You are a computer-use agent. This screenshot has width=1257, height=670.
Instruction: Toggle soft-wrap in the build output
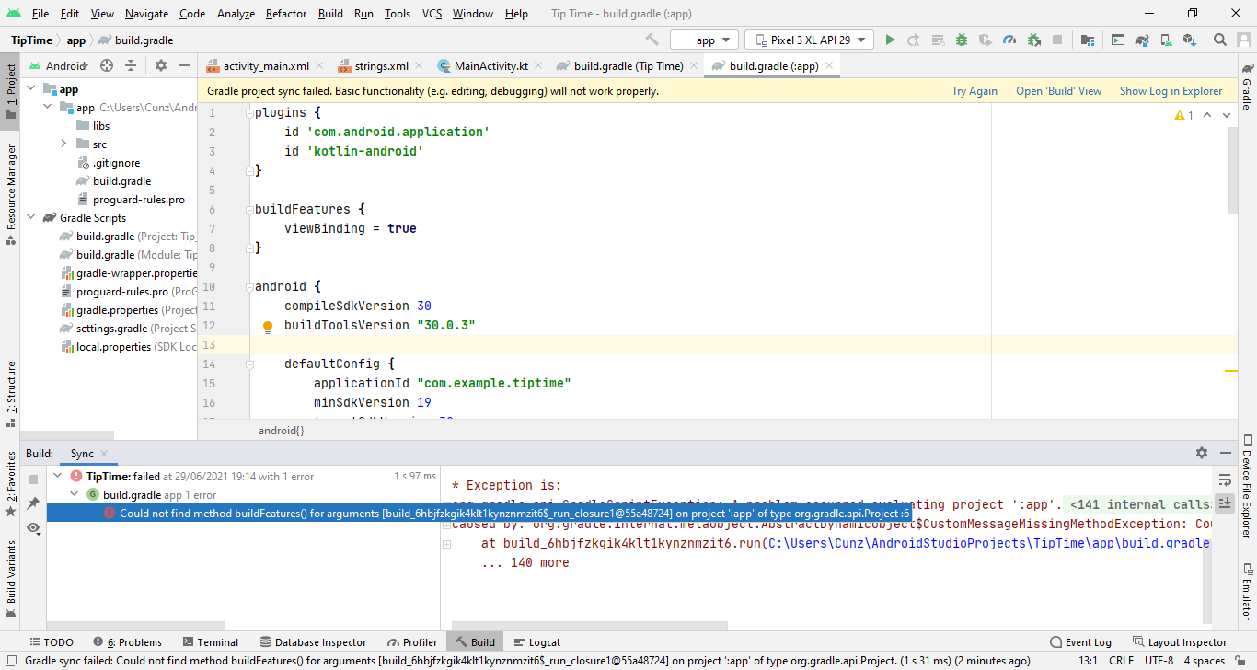click(1226, 478)
